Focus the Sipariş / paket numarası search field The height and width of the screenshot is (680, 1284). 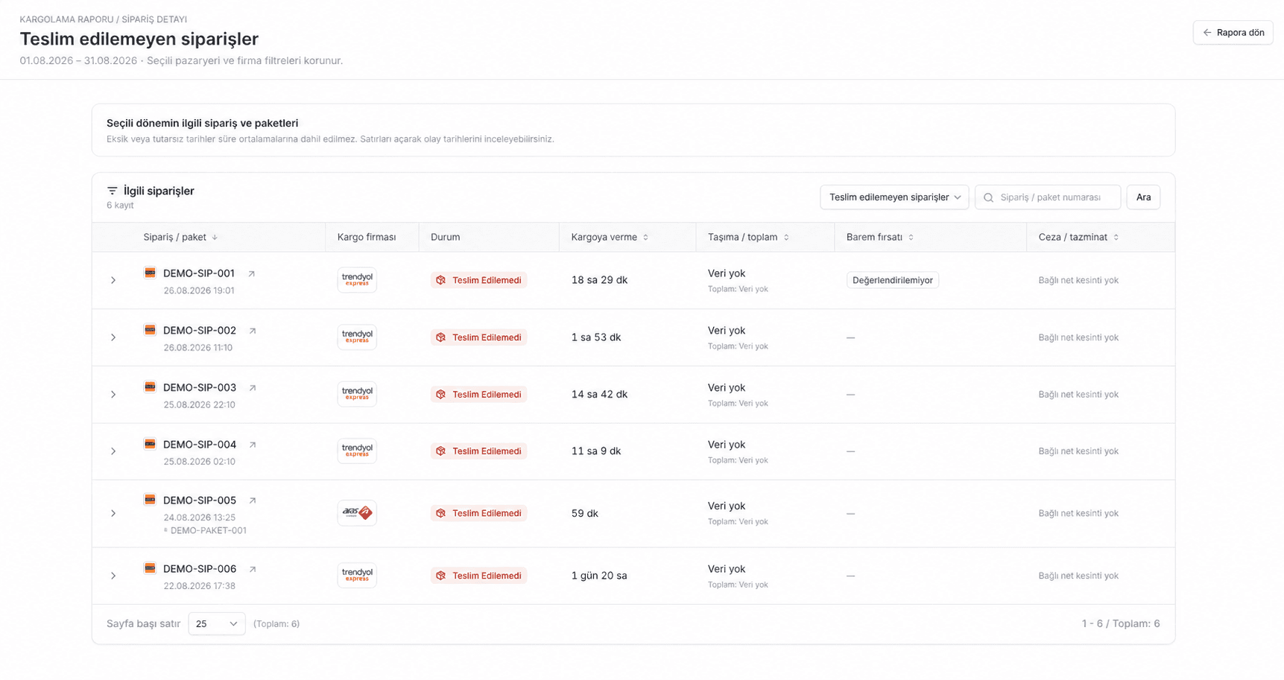coord(1048,197)
